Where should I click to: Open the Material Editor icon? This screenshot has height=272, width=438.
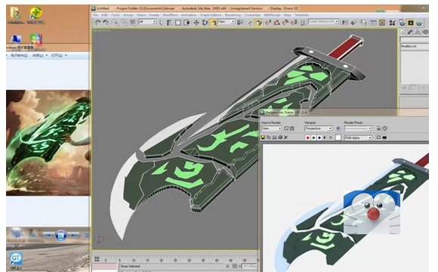393,23
